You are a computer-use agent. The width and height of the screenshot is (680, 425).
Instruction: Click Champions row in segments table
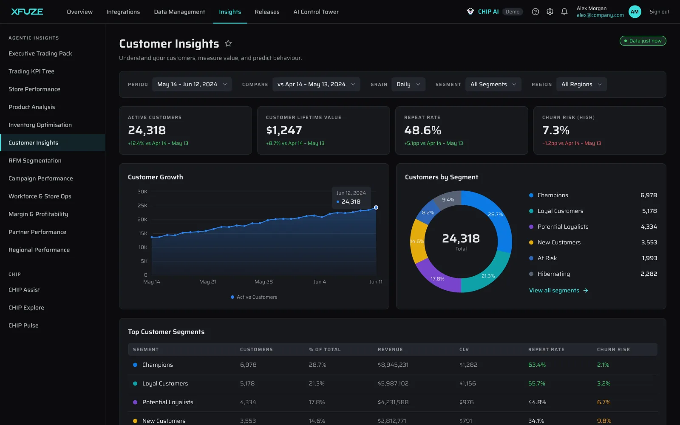(x=393, y=365)
